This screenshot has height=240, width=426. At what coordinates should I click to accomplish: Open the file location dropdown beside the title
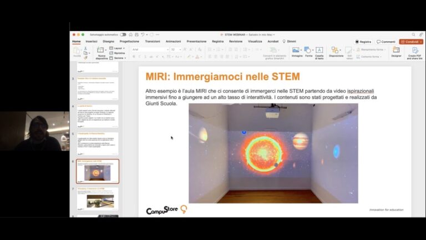coord(274,35)
